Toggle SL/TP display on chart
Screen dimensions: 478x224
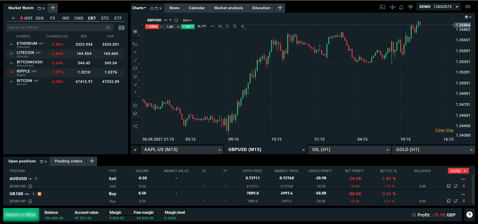pyautogui.click(x=202, y=26)
